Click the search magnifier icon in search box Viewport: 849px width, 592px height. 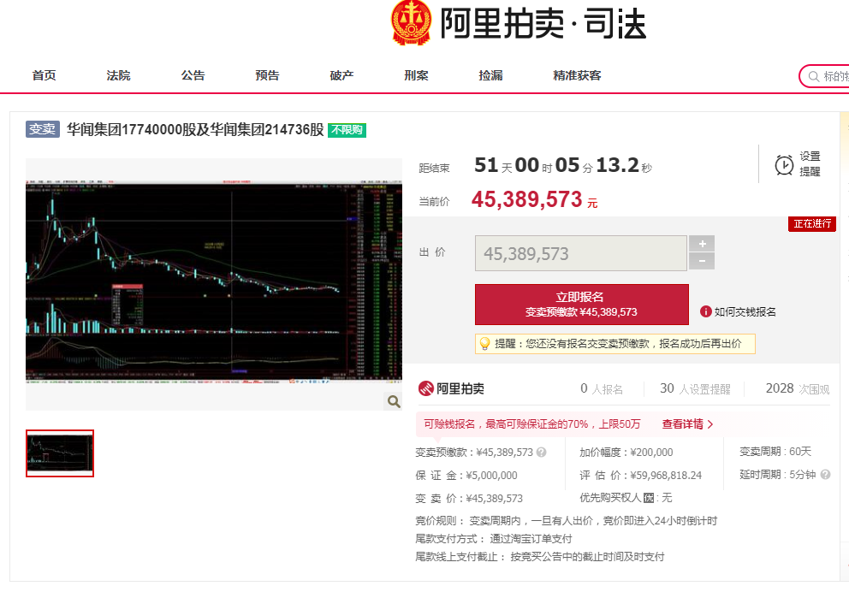click(x=813, y=76)
